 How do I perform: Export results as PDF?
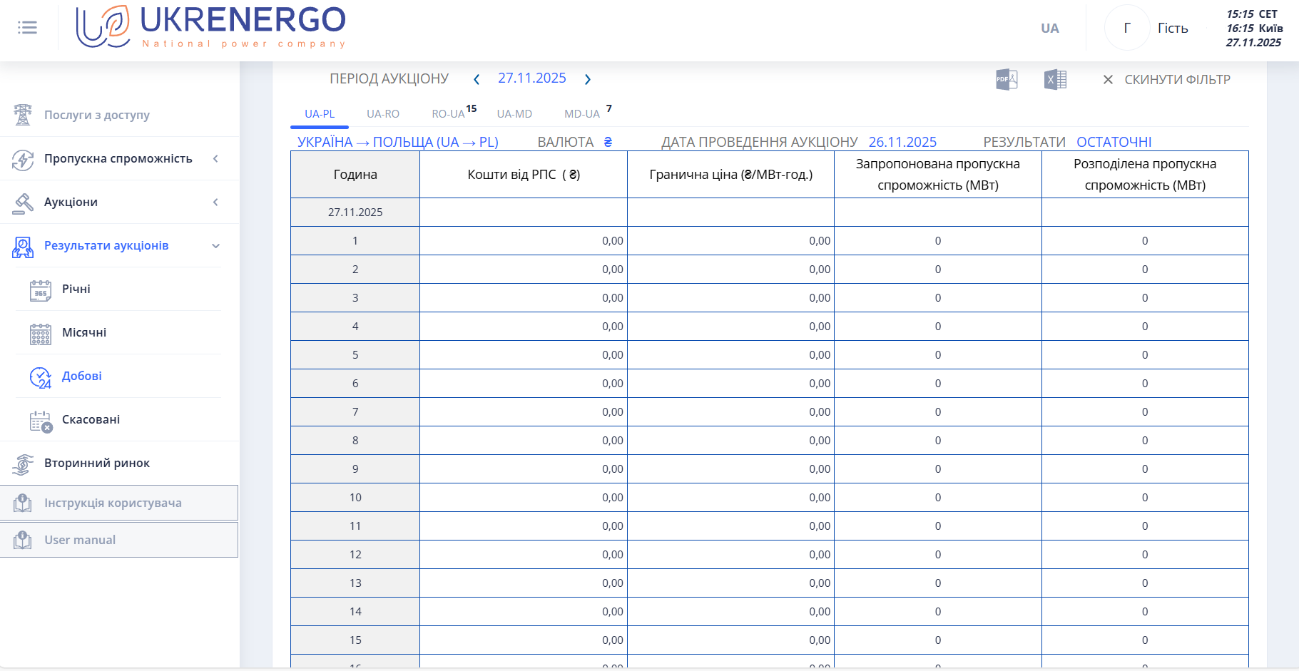1007,79
